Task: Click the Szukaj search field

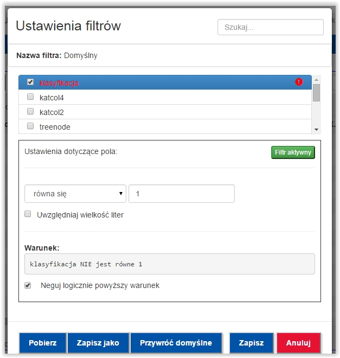Action: (271, 27)
